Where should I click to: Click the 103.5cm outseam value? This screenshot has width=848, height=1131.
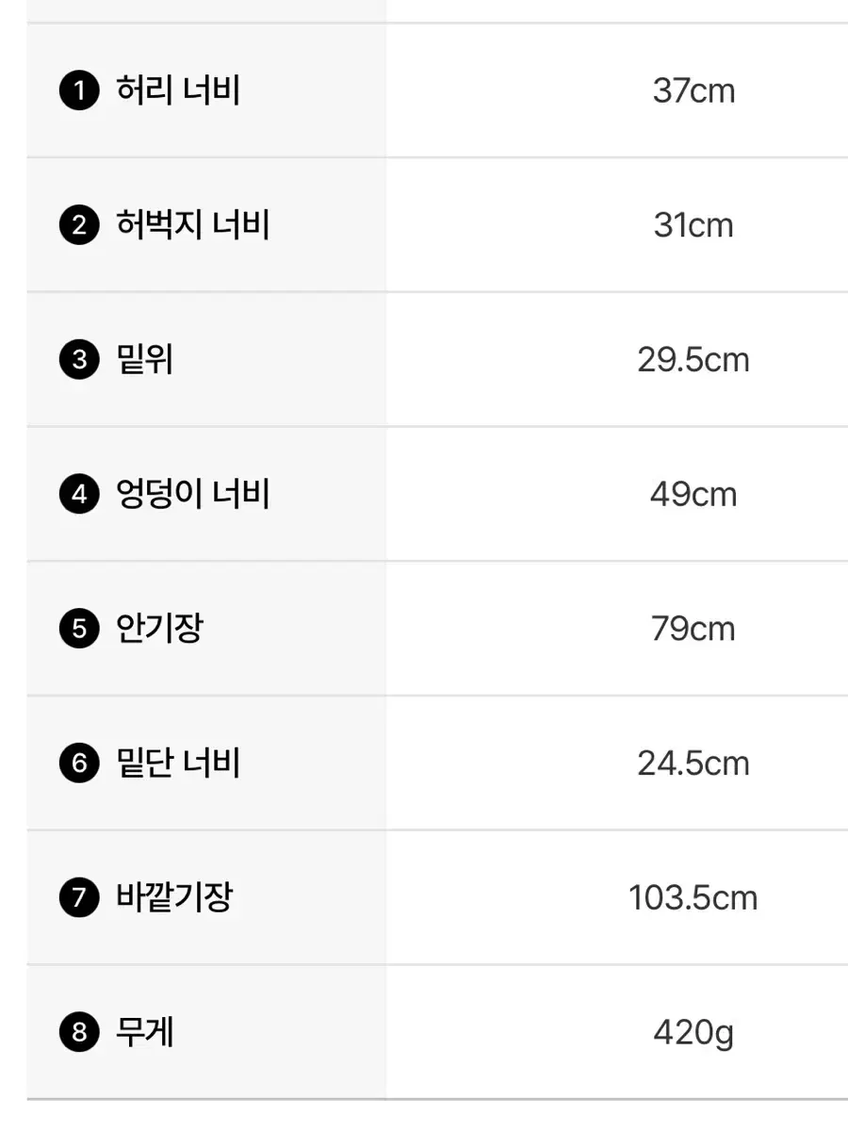[693, 897]
